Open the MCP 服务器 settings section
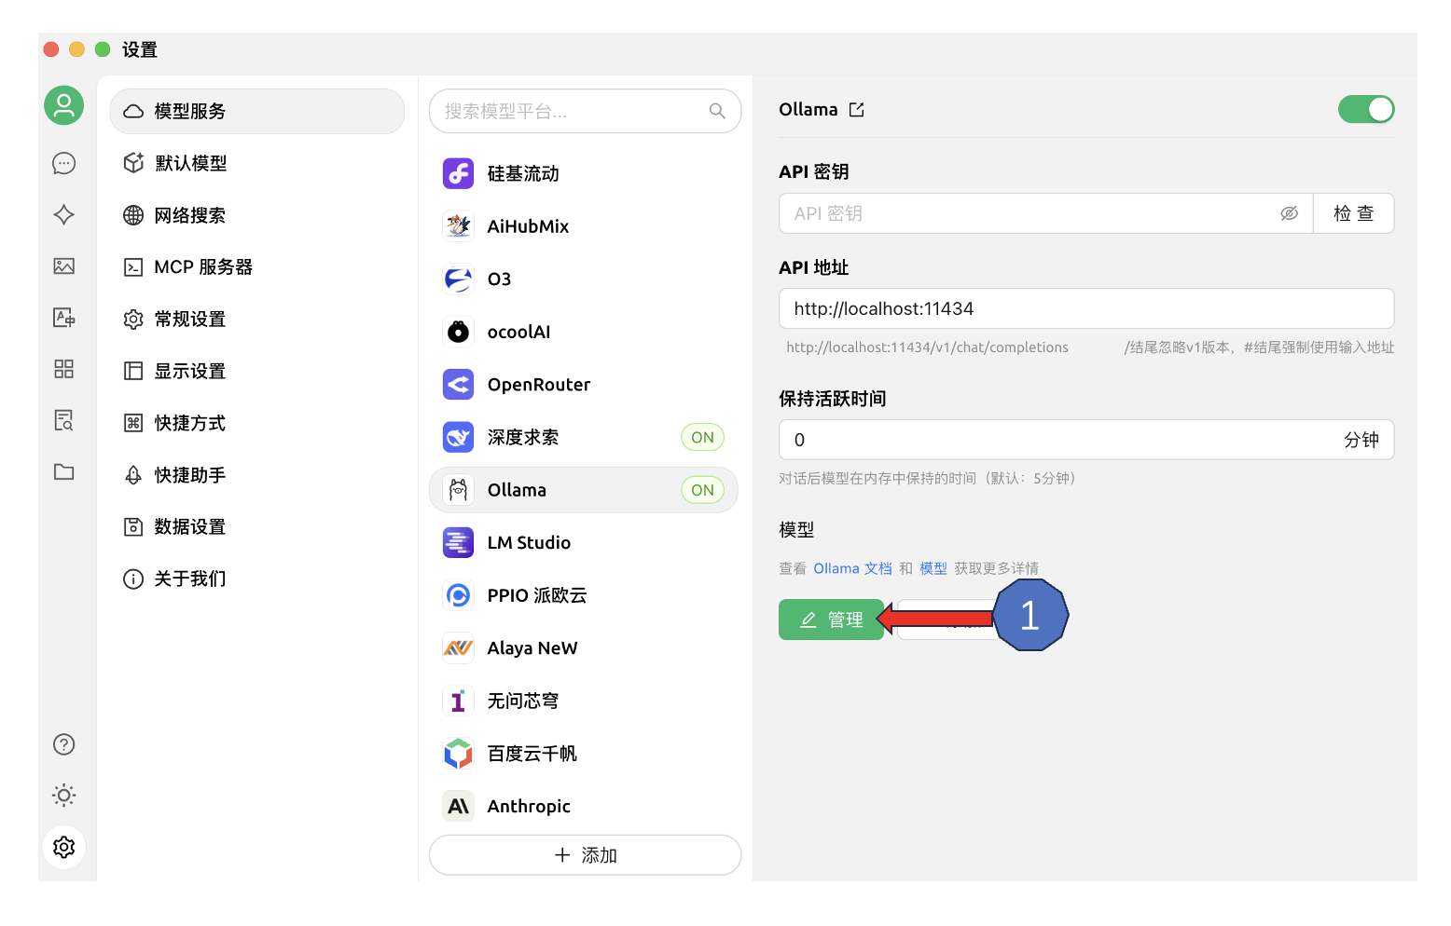The width and height of the screenshot is (1451, 926). point(257,267)
